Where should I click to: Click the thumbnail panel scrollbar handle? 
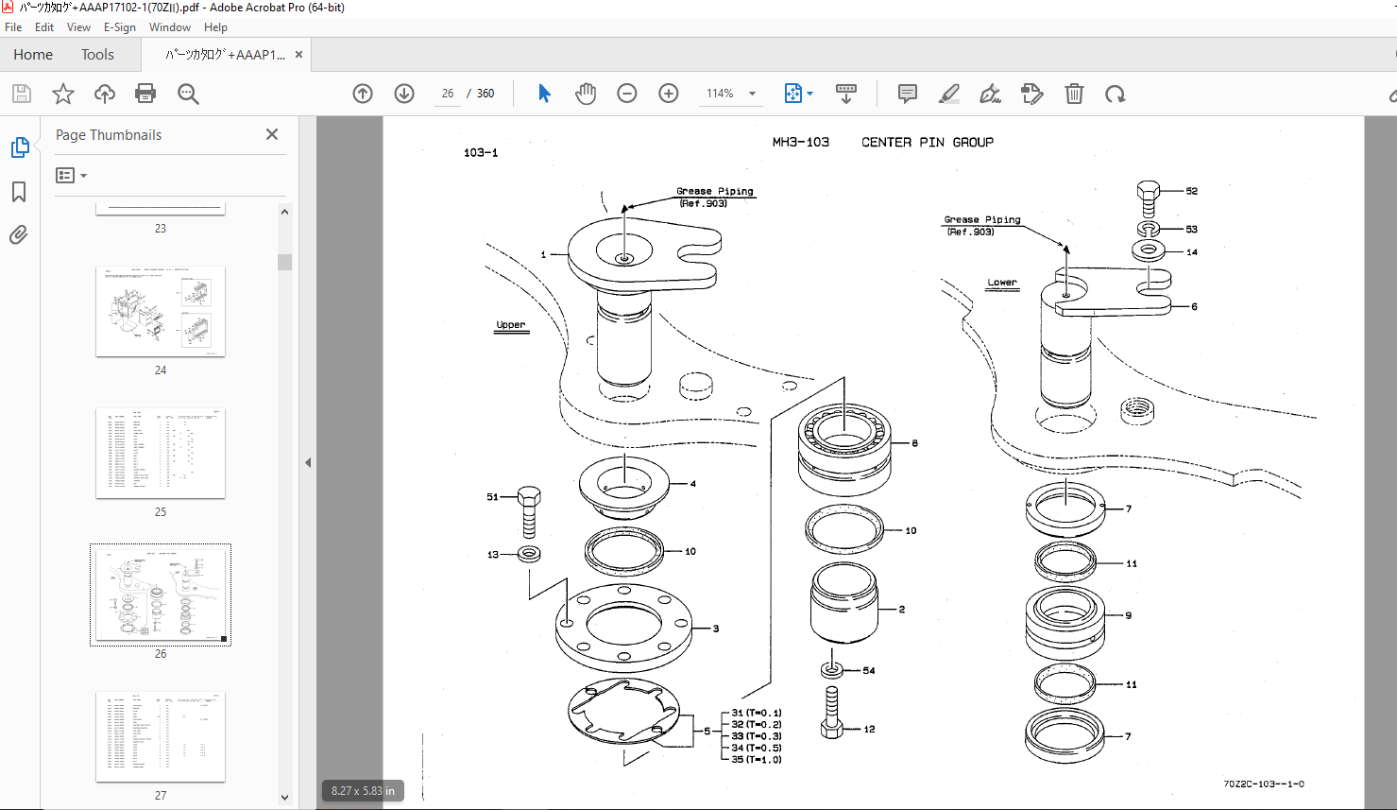point(285,262)
